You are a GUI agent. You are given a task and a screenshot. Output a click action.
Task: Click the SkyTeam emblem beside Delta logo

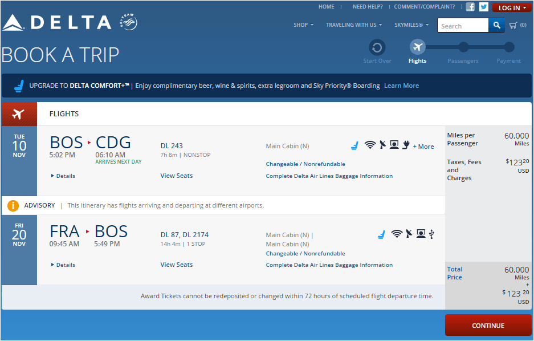128,22
